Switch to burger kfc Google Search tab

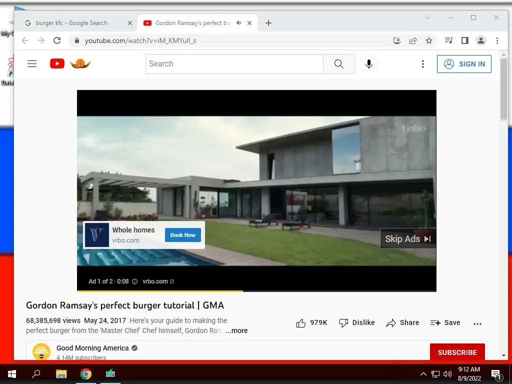pos(71,23)
